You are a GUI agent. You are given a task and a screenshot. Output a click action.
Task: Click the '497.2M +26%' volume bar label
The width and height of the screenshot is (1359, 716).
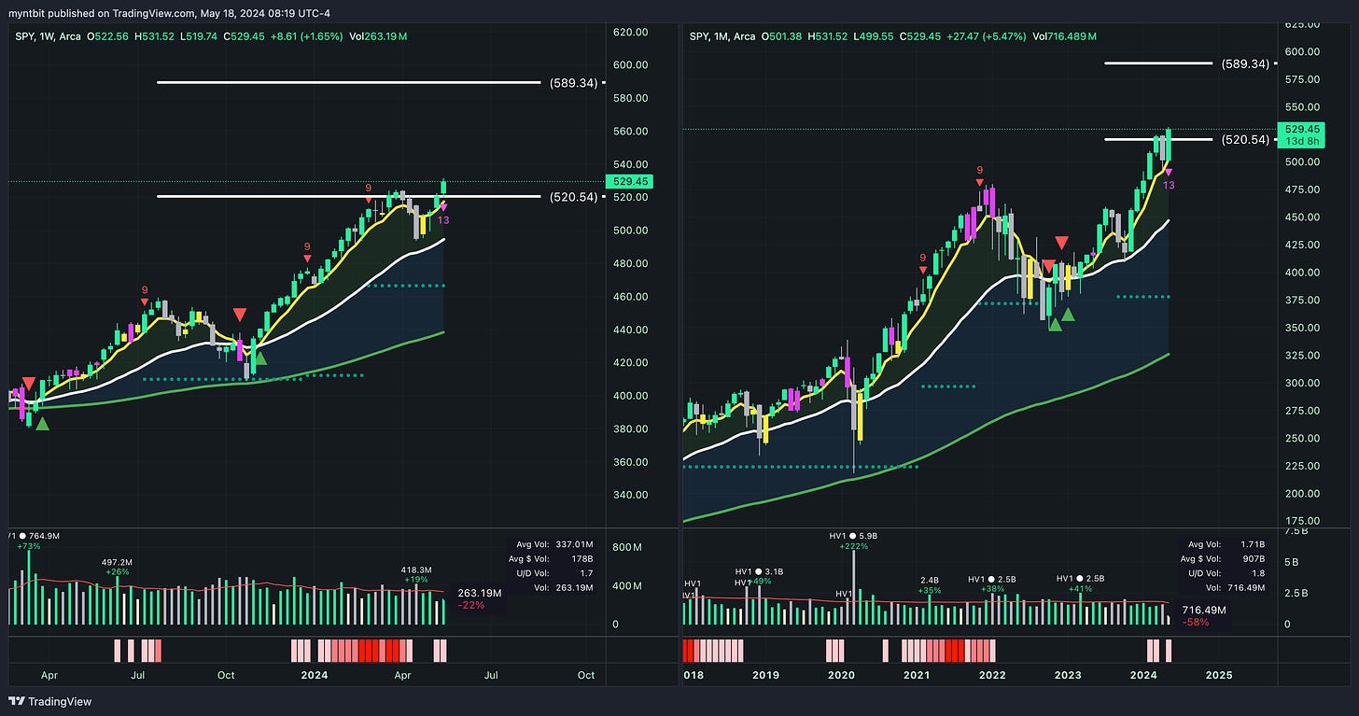(118, 568)
